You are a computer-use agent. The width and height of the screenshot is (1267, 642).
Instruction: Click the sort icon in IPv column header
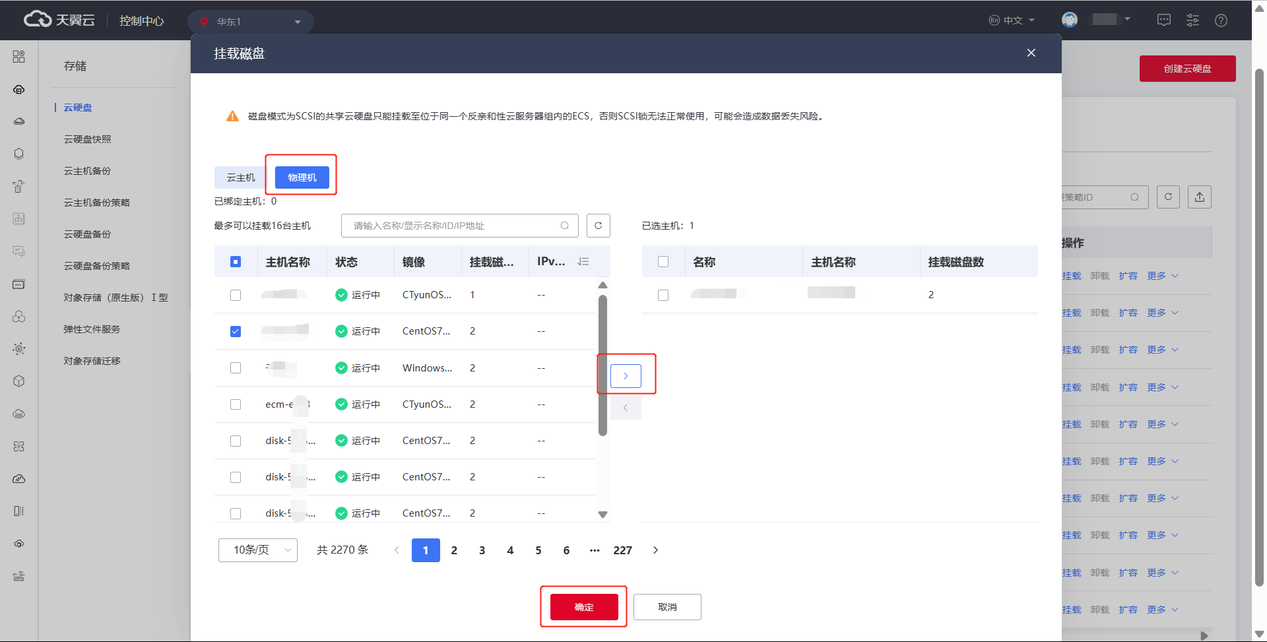(x=583, y=262)
